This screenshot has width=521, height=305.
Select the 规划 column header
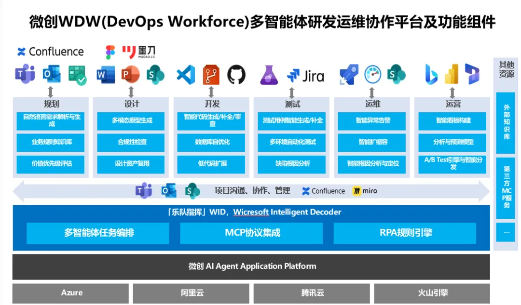pos(51,104)
